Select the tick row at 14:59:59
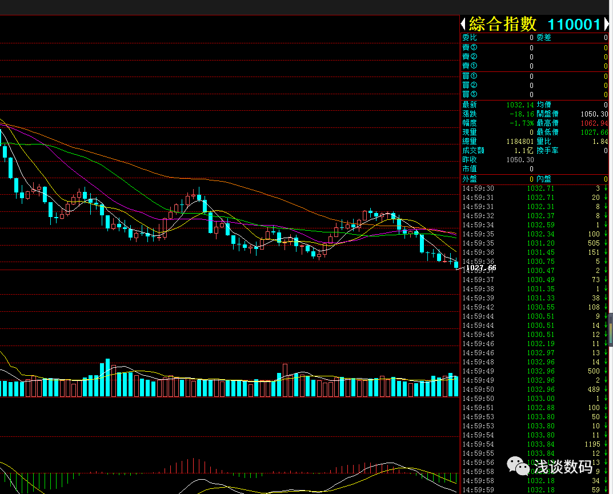Screen dimensions: 613x494 pos(535,490)
